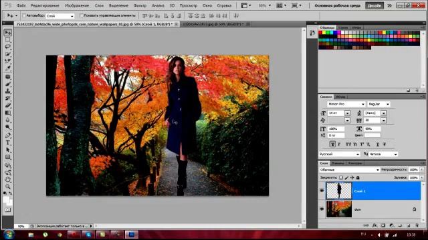
Task: Select the Pen tool
Action: pos(8,135)
